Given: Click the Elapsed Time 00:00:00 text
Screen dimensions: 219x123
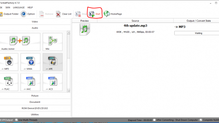Looking at the screenshot, I should point(140,120).
